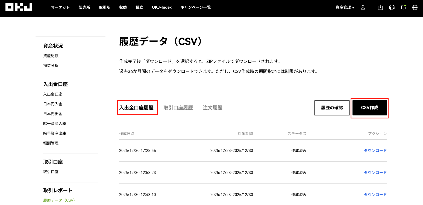Screen dimensions: 423x205
Task: Click the globe language icon
Action: pyautogui.click(x=415, y=8)
